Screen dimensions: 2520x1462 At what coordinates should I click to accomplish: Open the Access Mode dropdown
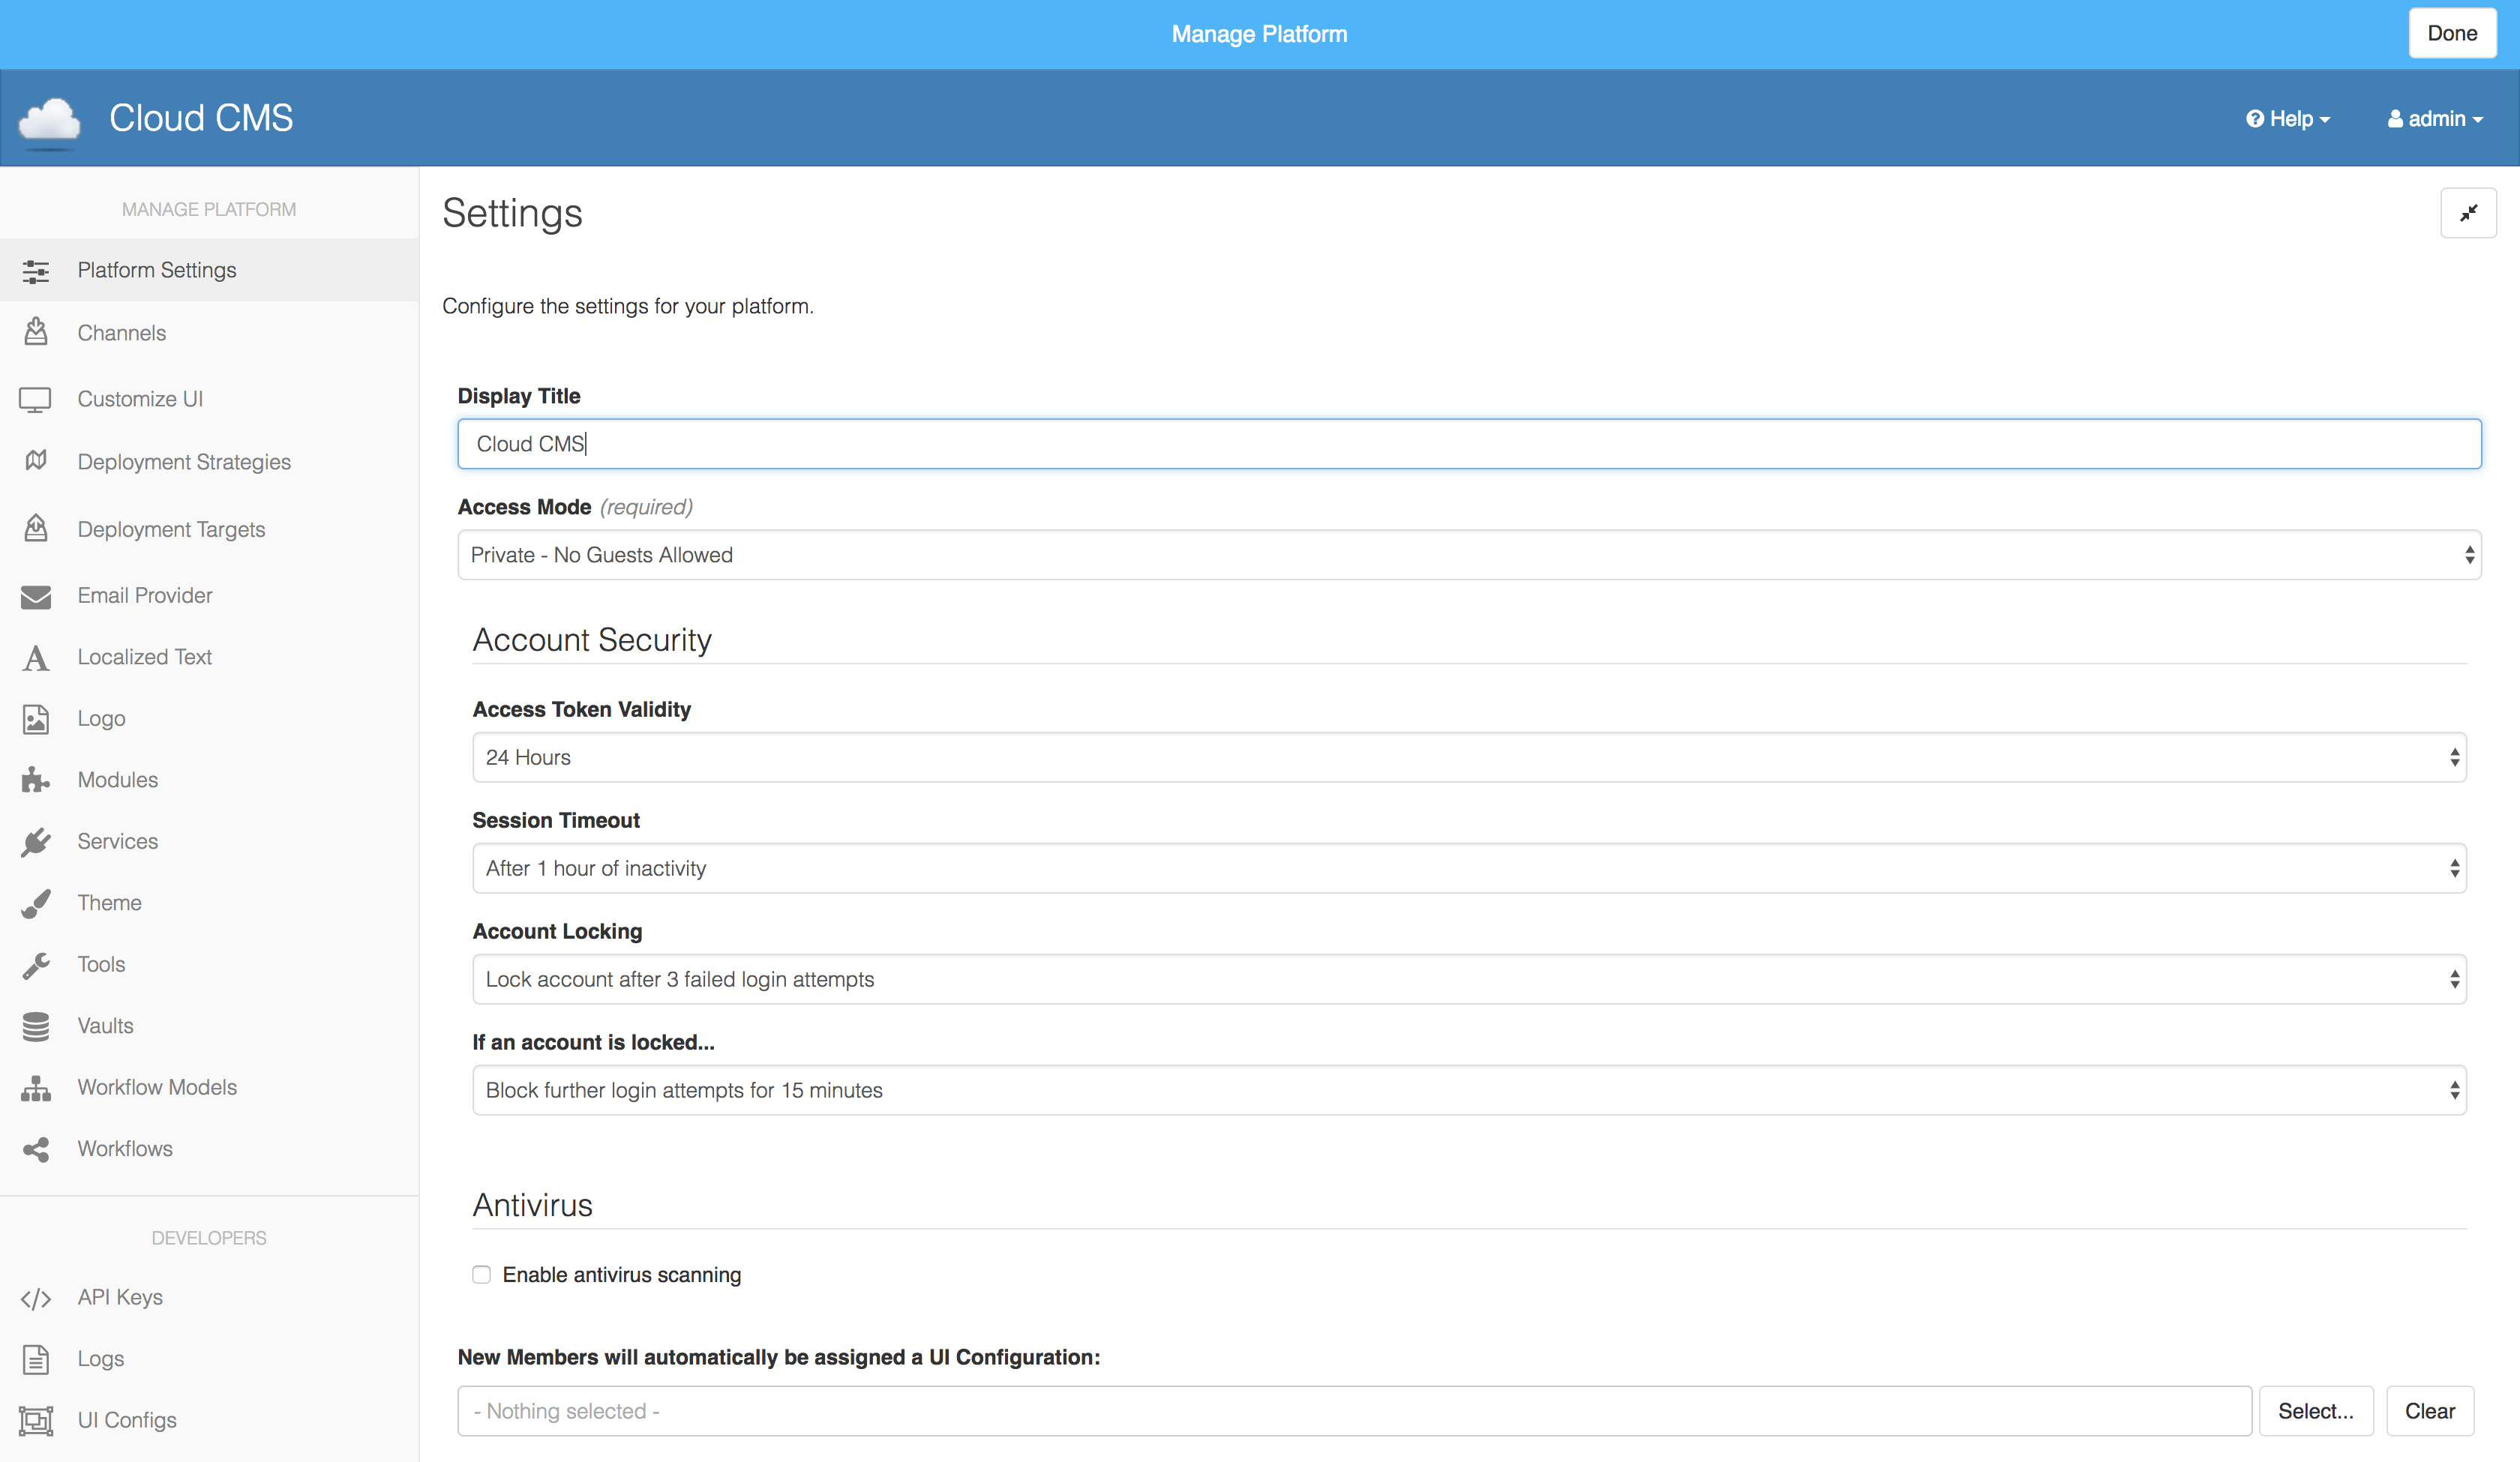(x=1468, y=555)
